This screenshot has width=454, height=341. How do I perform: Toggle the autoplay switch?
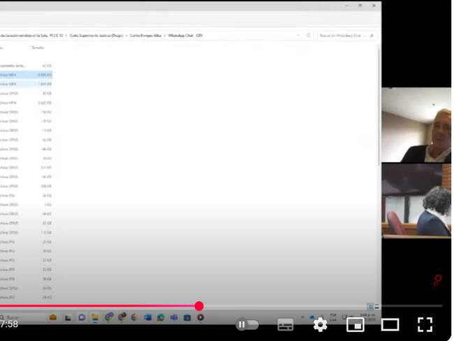[247, 324]
